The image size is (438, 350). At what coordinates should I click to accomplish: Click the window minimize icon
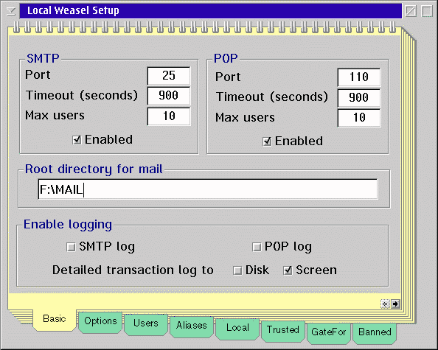(411, 11)
